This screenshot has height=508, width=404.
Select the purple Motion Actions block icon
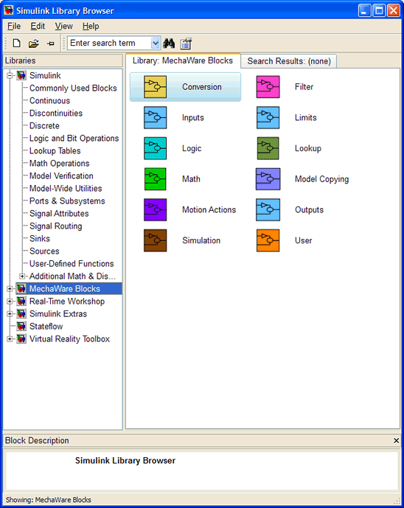[155, 209]
